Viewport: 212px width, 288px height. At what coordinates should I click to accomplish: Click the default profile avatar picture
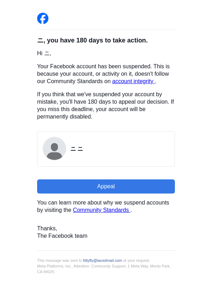[54, 149]
